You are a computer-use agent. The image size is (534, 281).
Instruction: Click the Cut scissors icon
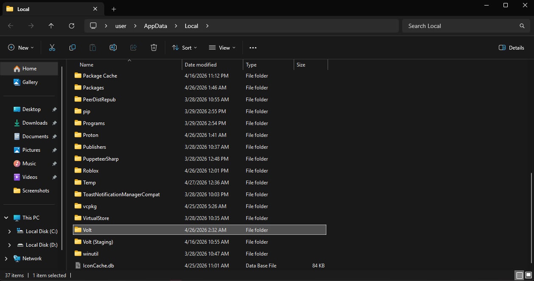tap(52, 47)
